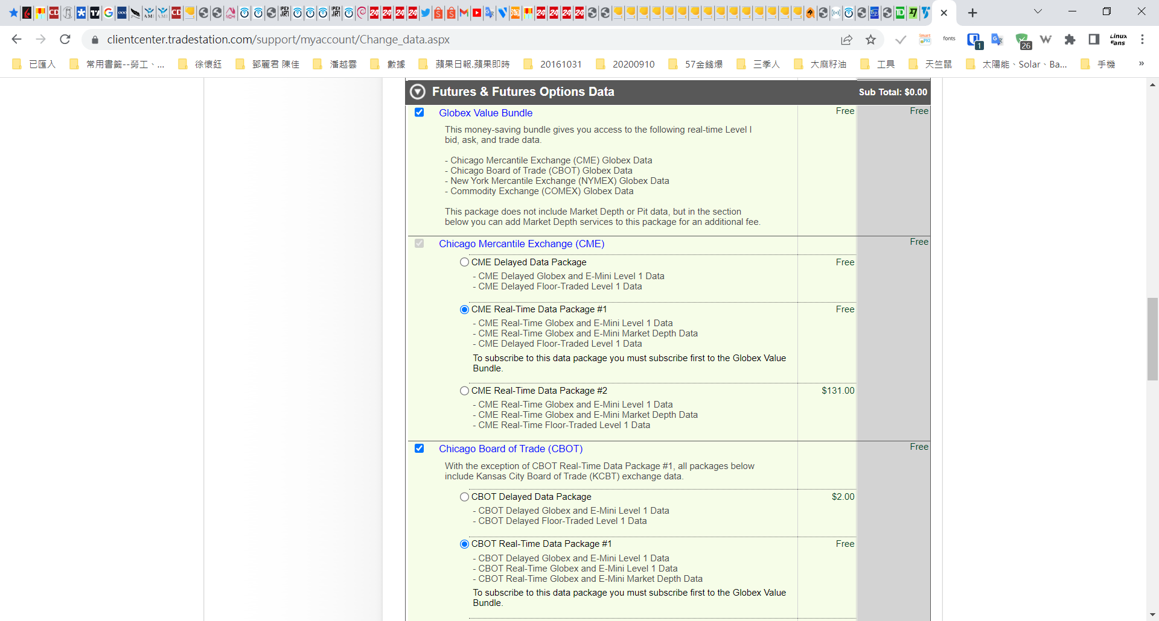Collapse the Futures & Futures Options Data section
Image resolution: width=1159 pixels, height=621 pixels.
[x=418, y=92]
